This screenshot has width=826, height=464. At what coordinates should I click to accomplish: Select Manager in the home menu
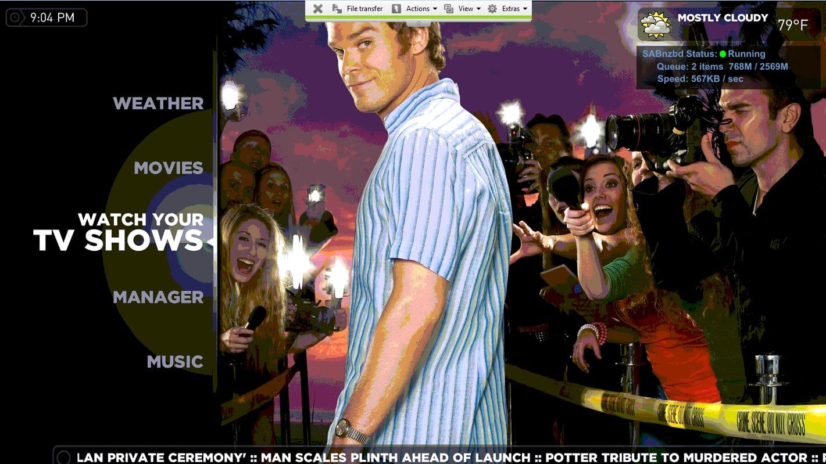pos(158,297)
